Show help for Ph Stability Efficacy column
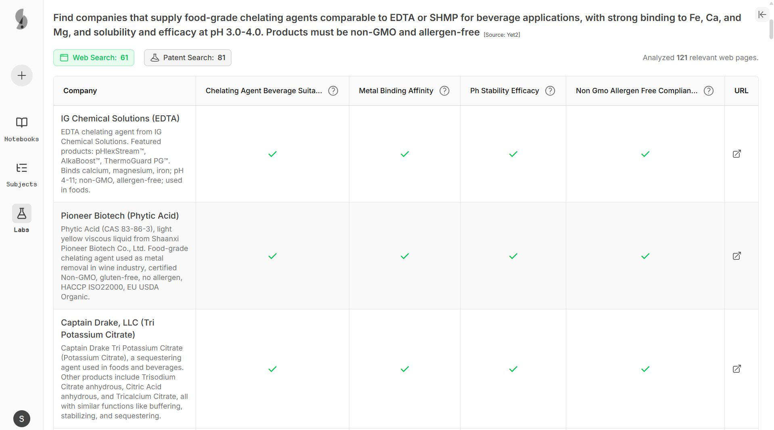This screenshot has width=774, height=430. pyautogui.click(x=550, y=91)
